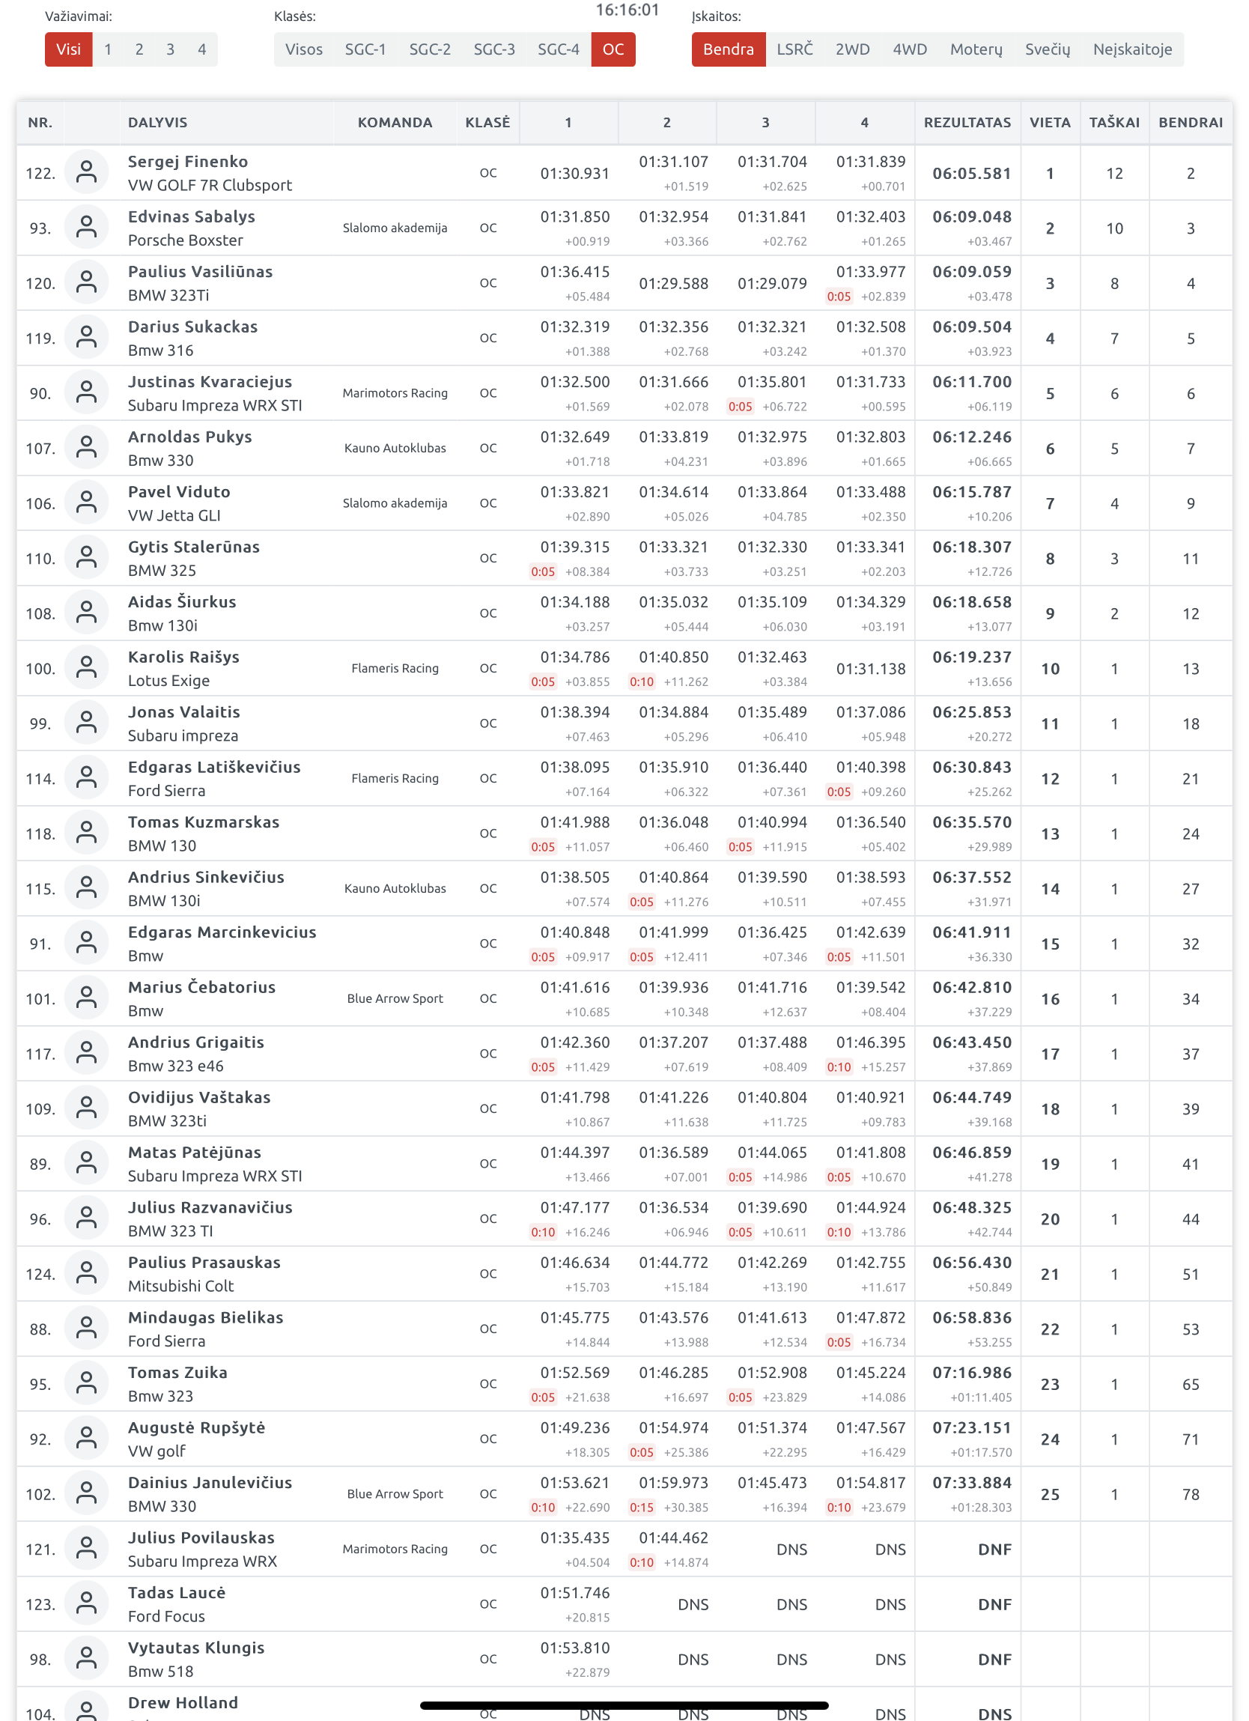Click the KOMANDA column header

click(395, 122)
